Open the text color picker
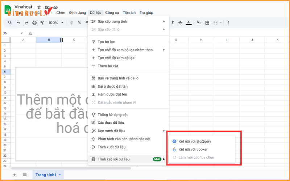The image size is (290, 181). point(188,23)
